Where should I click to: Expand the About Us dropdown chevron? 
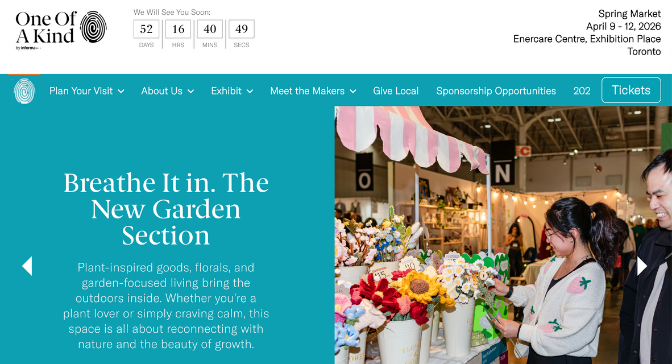[191, 92]
